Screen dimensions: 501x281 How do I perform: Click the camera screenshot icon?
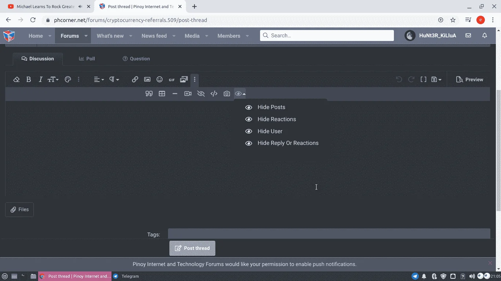[227, 94]
